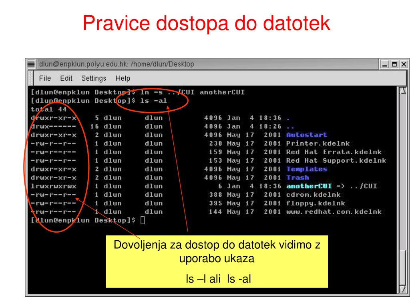Click the drwx------ permissions entry
The image size is (410, 307).
[53, 126]
